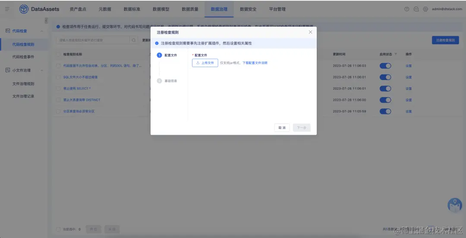
Task: Open the message chat icon
Action: (x=416, y=9)
